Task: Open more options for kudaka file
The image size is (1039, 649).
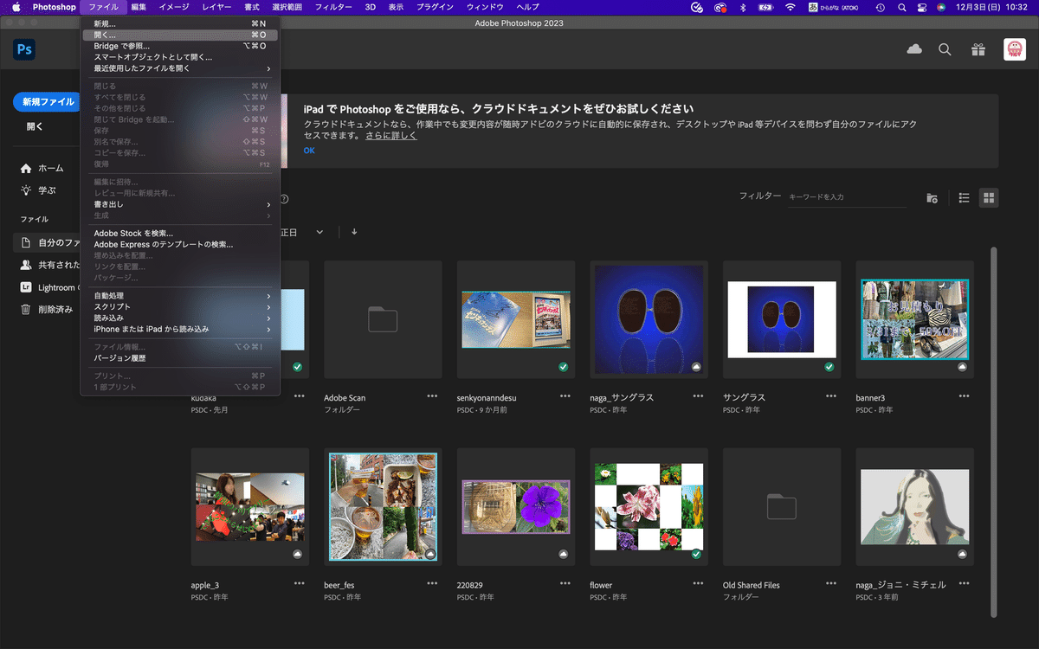Action: pos(299,396)
